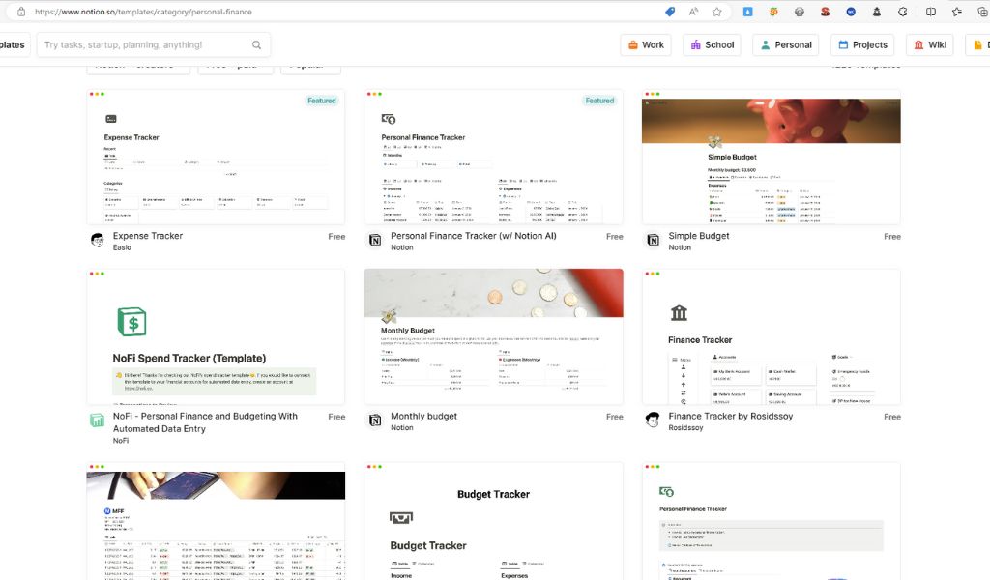The width and height of the screenshot is (990, 580).
Task: View site information lock icon
Action: point(21,12)
